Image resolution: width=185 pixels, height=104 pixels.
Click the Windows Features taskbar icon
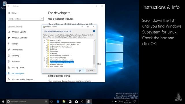pyautogui.click(x=88, y=101)
